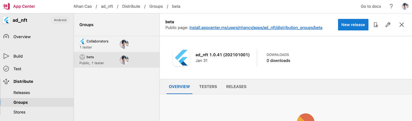Open the user profile avatar menu

click(x=405, y=6)
